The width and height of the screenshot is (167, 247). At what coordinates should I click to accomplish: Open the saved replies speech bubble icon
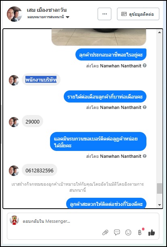(117, 232)
